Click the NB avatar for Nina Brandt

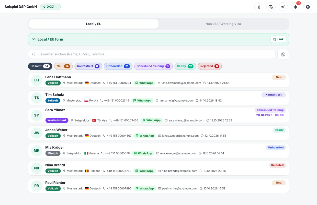click(x=37, y=168)
